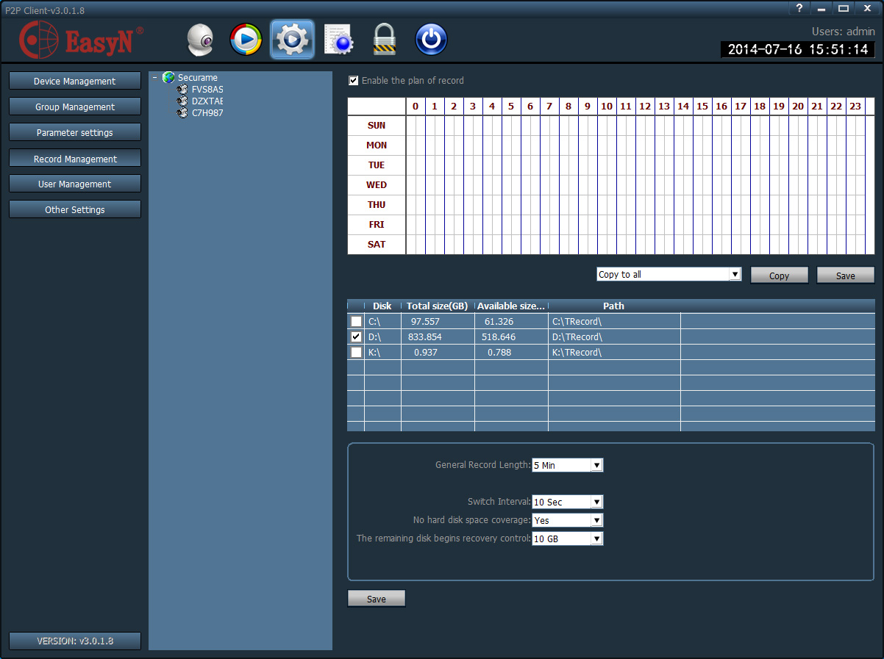Check the K:\ disk checkbox
The height and width of the screenshot is (659, 884).
356,353
